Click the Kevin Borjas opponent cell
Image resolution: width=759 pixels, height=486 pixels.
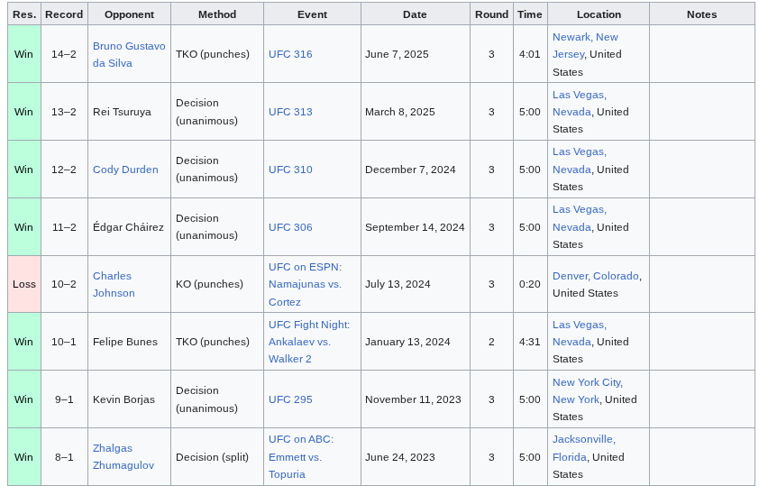click(x=129, y=399)
